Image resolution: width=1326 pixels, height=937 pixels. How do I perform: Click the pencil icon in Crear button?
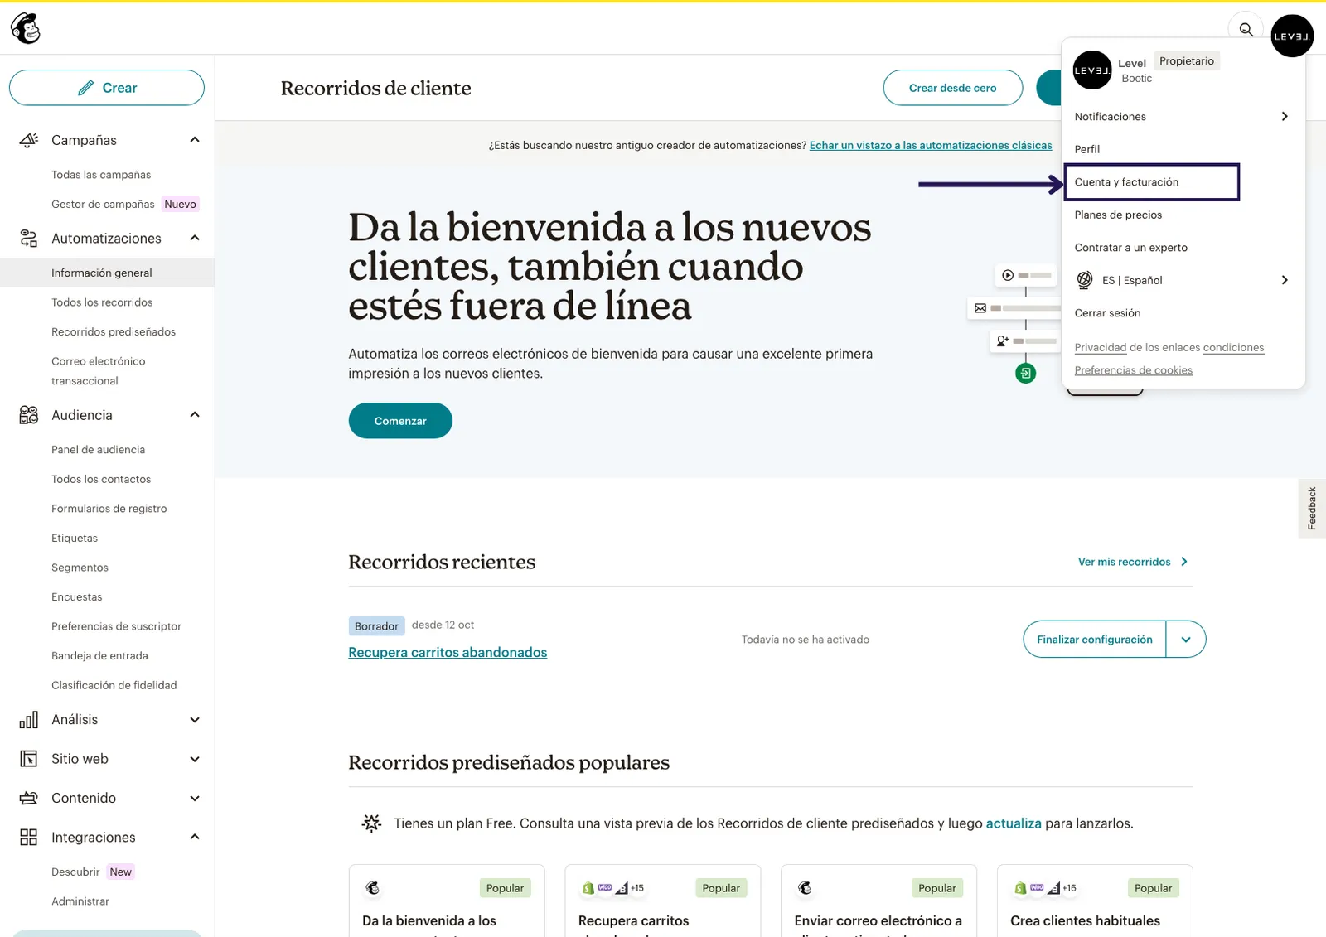tap(85, 88)
